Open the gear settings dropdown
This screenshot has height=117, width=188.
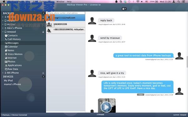(124, 9)
